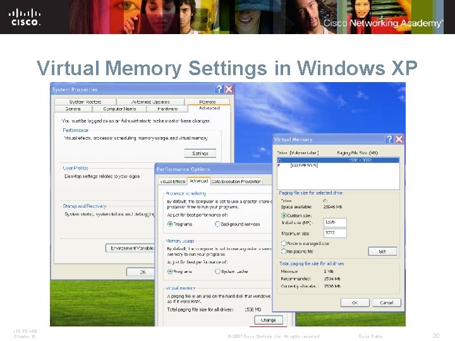Select the second drive row in list
The height and width of the screenshot is (341, 455).
click(338, 165)
